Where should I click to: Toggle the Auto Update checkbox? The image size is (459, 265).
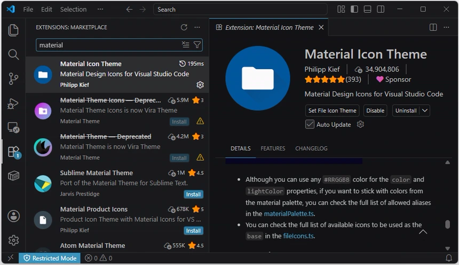click(x=310, y=125)
